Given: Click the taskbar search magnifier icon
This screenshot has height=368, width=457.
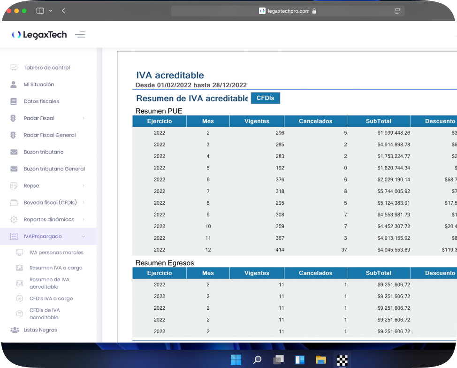Looking at the screenshot, I should pyautogui.click(x=257, y=360).
